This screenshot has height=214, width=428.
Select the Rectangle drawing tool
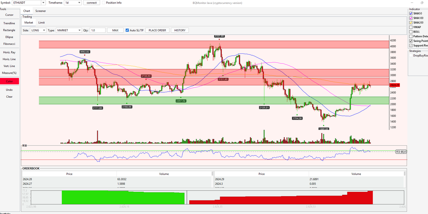9,30
